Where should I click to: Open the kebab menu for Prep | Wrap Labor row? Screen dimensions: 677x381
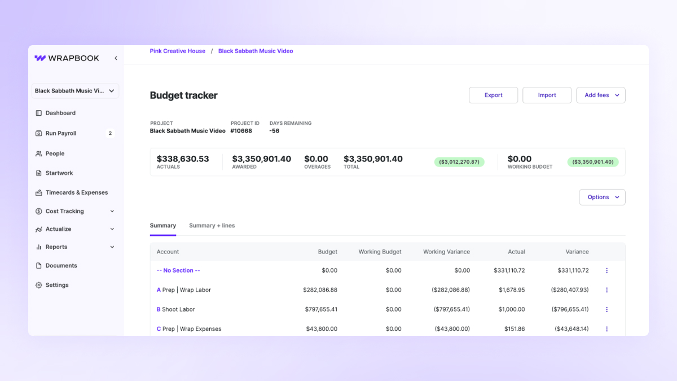[607, 290]
